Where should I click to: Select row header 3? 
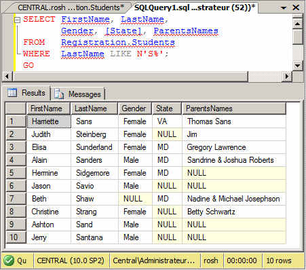[16, 147]
